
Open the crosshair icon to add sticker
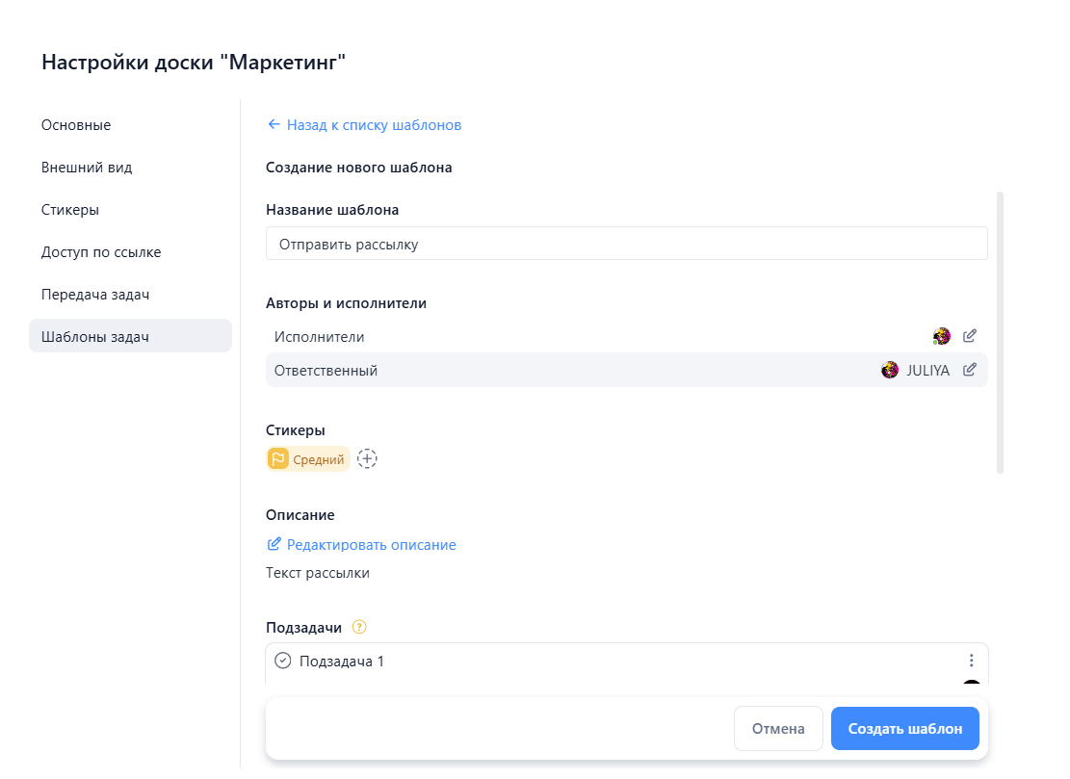(x=367, y=459)
